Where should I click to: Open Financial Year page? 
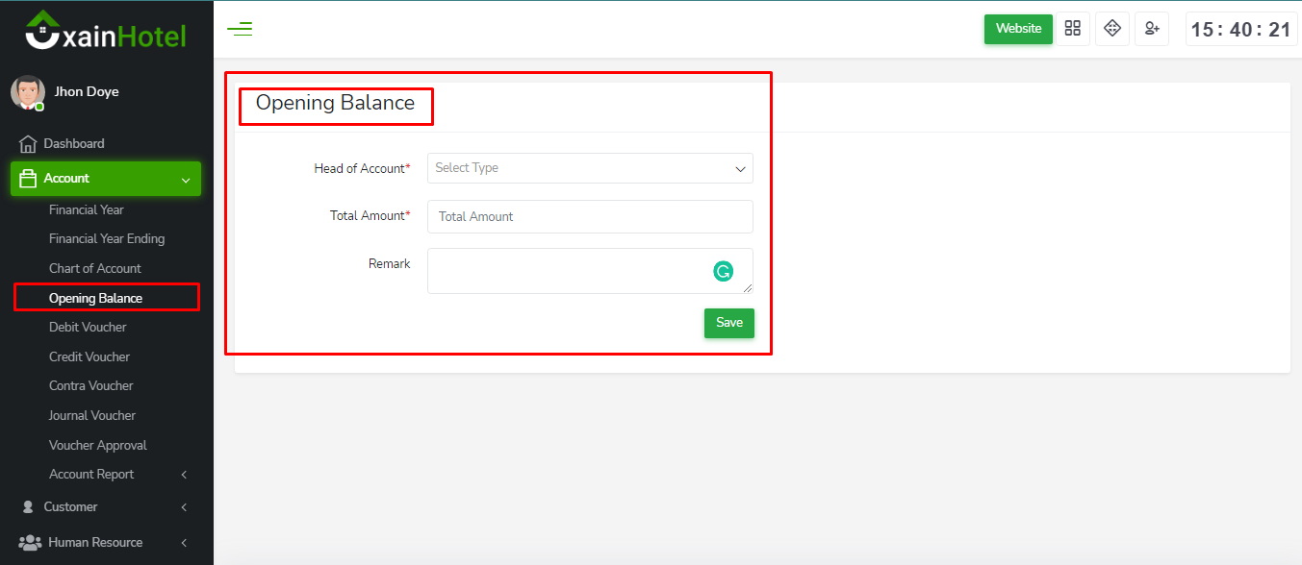[x=87, y=210]
